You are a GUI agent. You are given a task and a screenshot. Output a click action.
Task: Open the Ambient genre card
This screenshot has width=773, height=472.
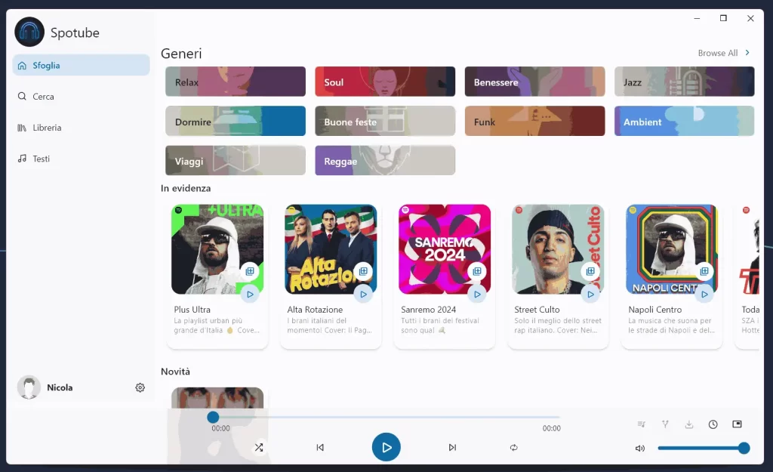[684, 121]
